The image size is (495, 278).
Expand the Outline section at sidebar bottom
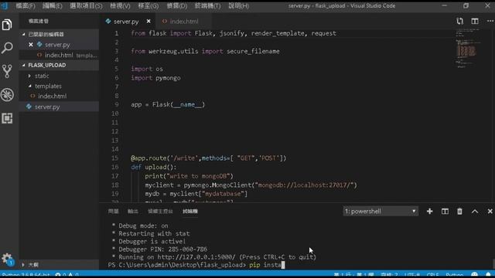[59, 264]
